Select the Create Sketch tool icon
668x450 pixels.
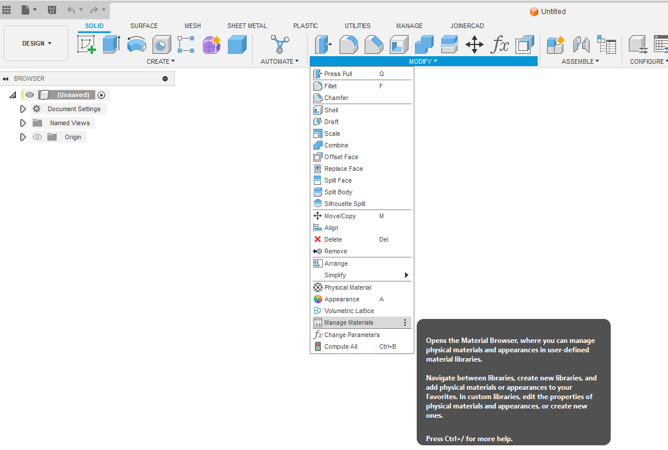pos(86,44)
